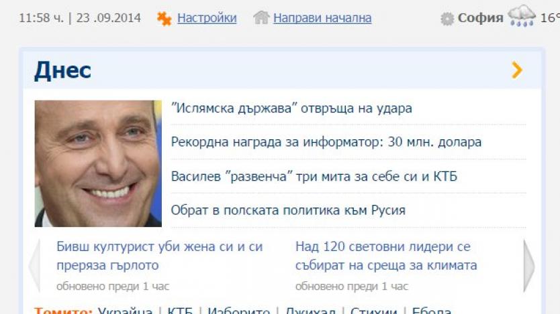Open Над 120 световни лидери story

click(386, 256)
